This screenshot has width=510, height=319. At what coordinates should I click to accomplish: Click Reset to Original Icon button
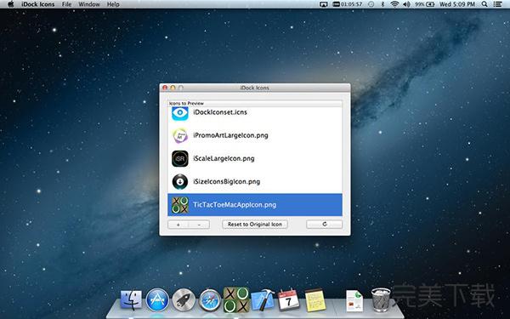255,225
